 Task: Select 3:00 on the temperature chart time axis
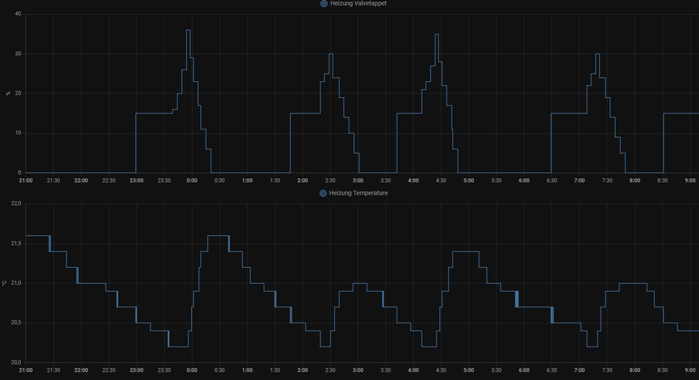coord(358,370)
